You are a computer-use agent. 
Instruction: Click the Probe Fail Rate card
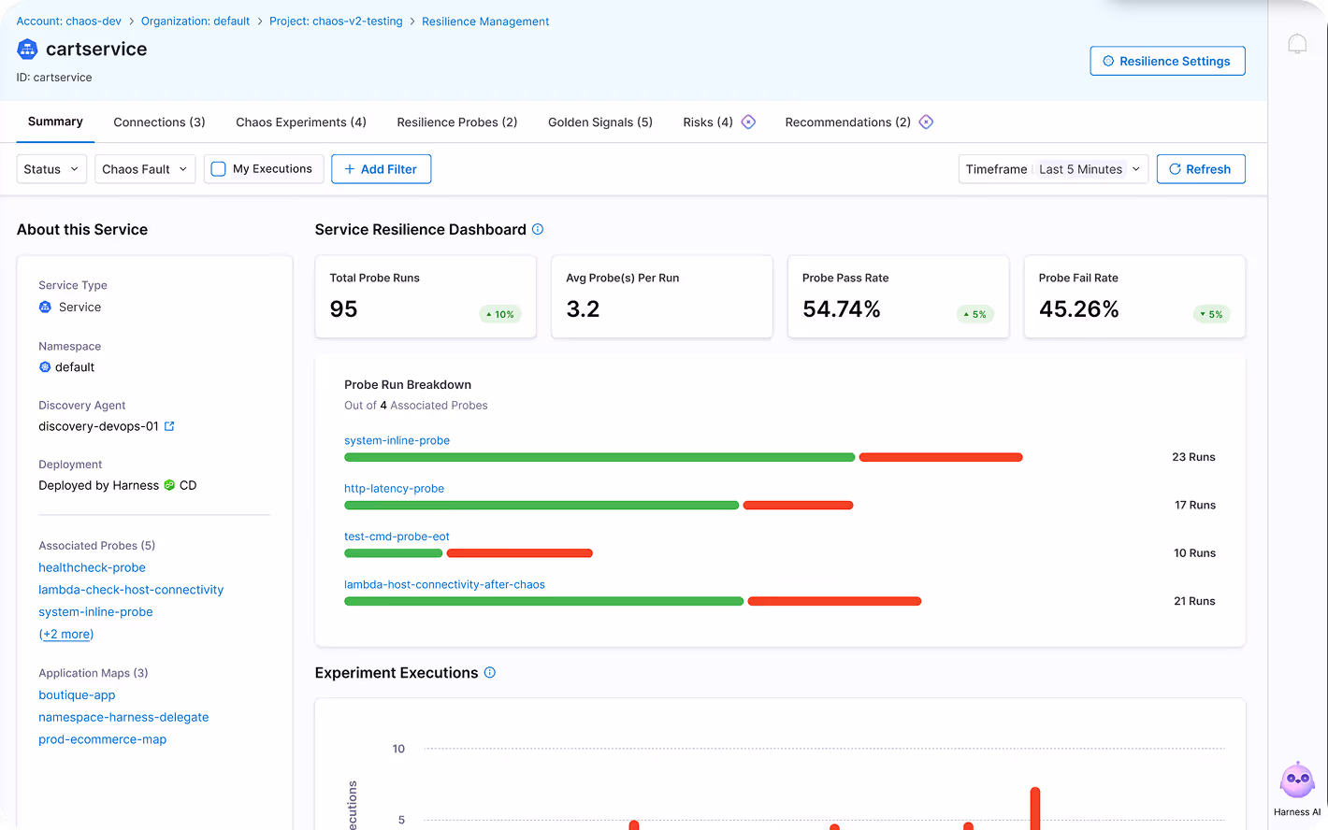pyautogui.click(x=1134, y=296)
